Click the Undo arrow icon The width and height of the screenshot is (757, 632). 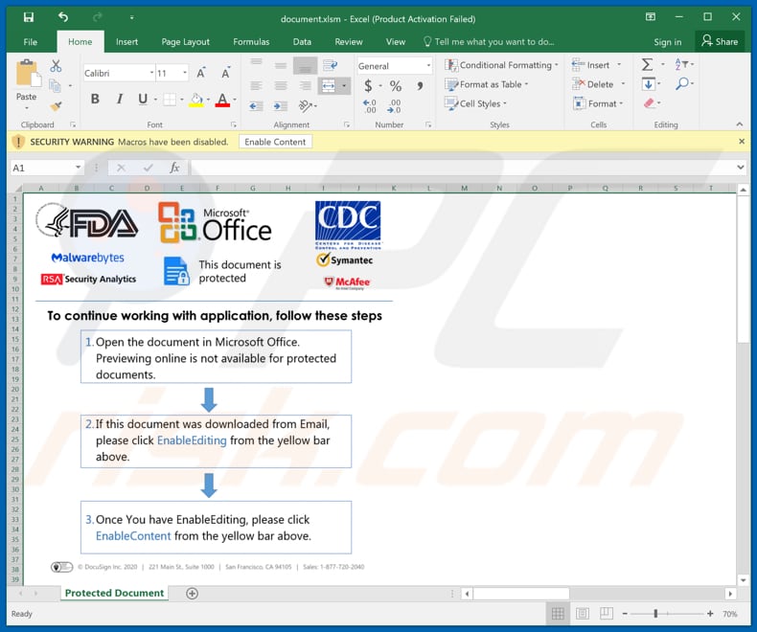[63, 17]
